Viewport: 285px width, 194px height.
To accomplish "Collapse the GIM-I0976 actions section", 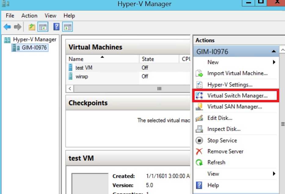I will [274, 51].
